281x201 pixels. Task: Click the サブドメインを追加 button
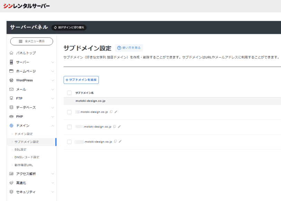[81, 80]
